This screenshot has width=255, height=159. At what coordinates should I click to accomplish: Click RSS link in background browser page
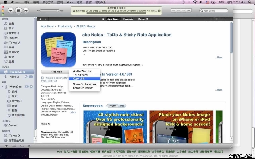coord(59,151)
